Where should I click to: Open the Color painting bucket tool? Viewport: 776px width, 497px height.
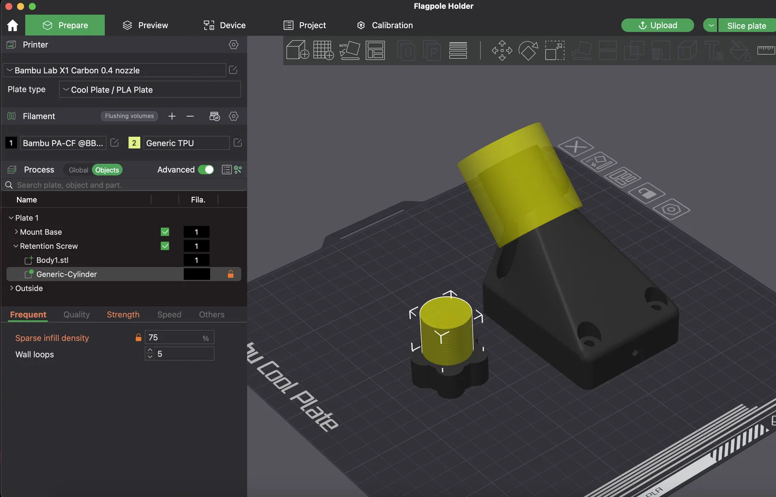coord(740,50)
